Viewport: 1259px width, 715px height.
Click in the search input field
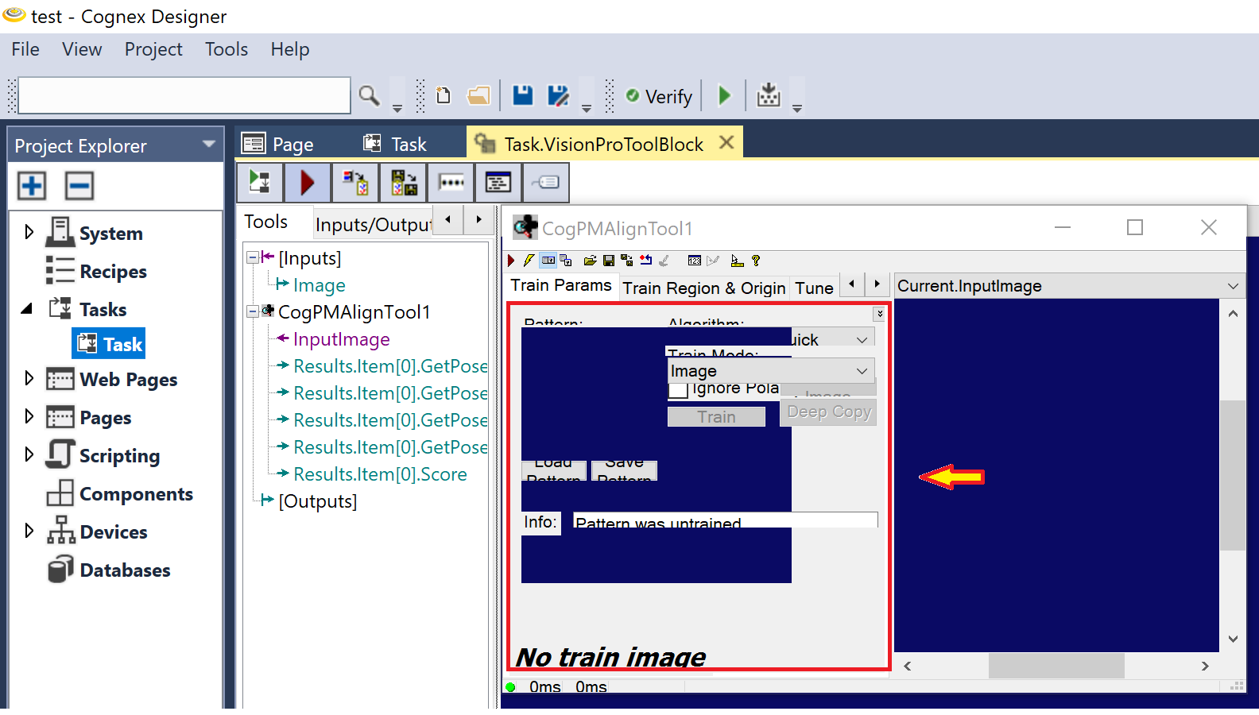click(x=184, y=96)
